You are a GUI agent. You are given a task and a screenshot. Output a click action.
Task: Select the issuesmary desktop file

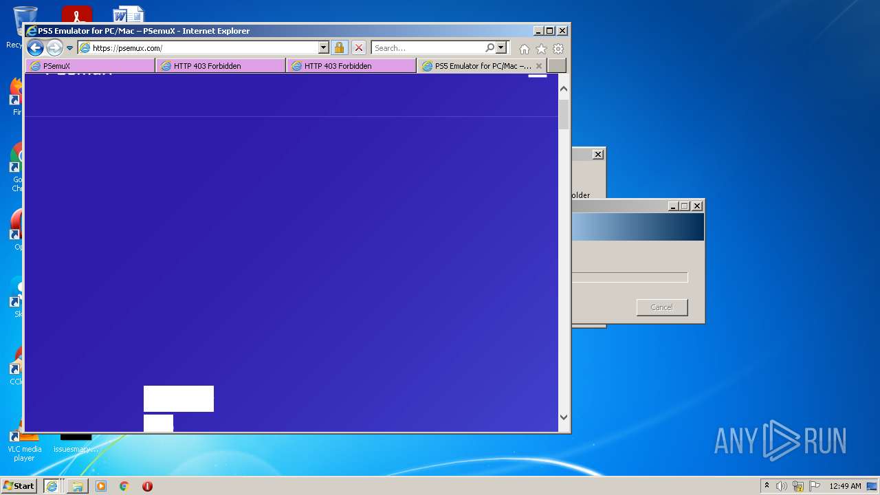76,443
